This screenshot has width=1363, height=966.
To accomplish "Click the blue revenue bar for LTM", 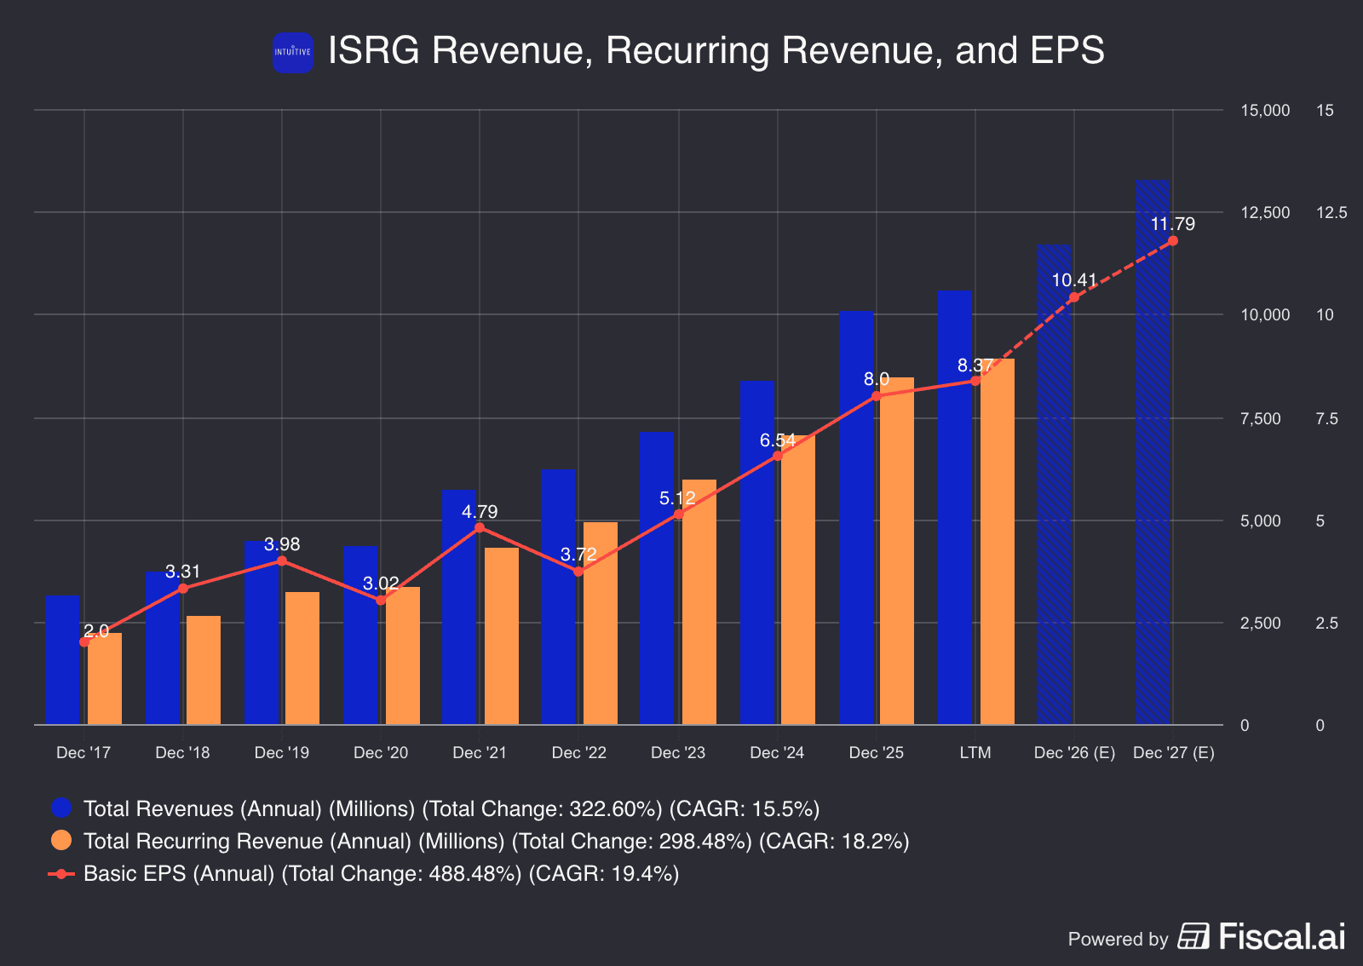I will pos(955,508).
